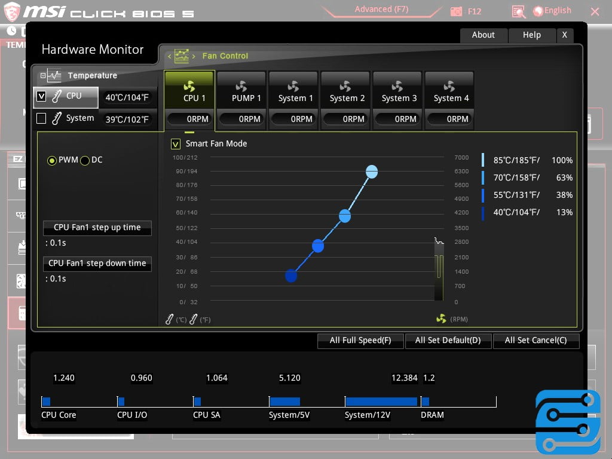Open the About tab
Screen dimensions: 612x459
(x=483, y=35)
